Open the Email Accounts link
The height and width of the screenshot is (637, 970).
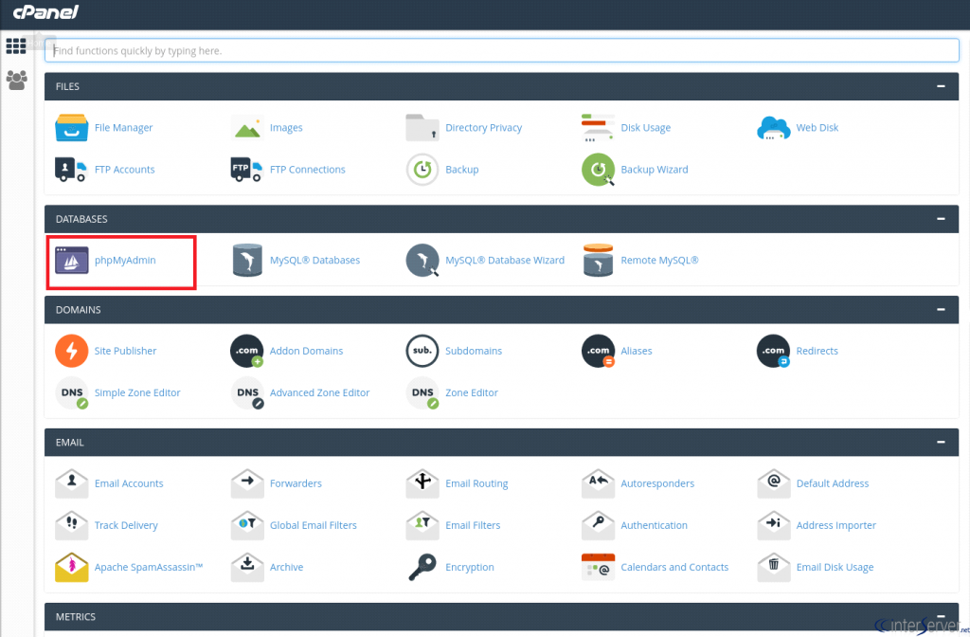click(x=129, y=483)
